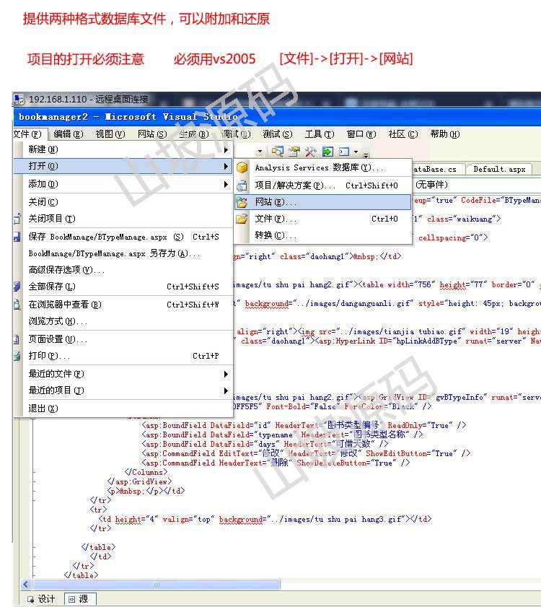Expand the 最近的文件(F) submenu
Image resolution: width=541 pixels, height=607 pixels.
click(x=123, y=374)
